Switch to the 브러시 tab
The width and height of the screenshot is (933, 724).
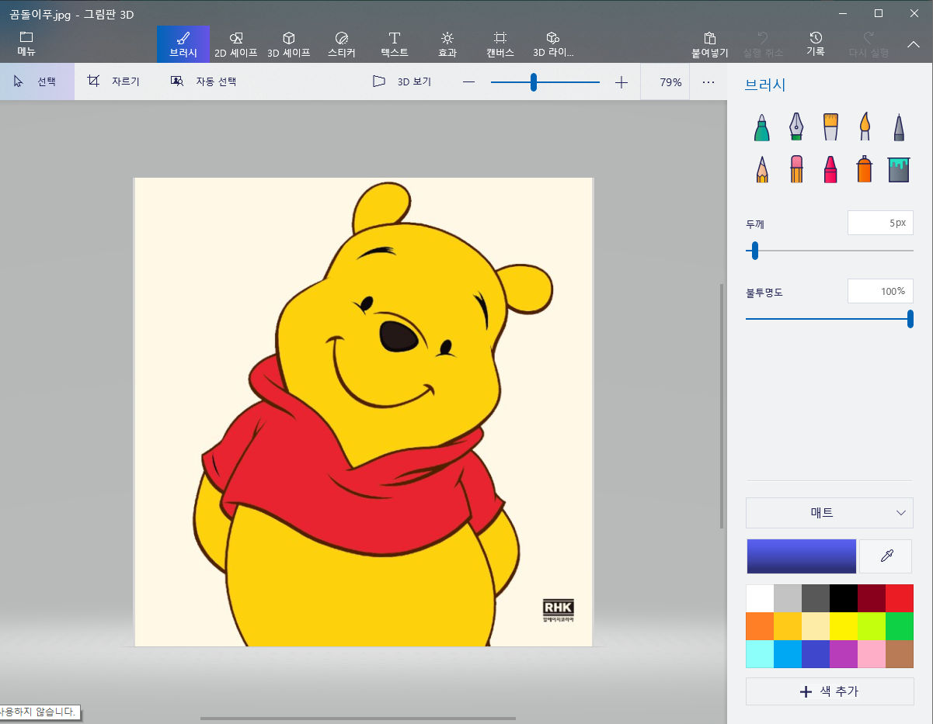183,44
